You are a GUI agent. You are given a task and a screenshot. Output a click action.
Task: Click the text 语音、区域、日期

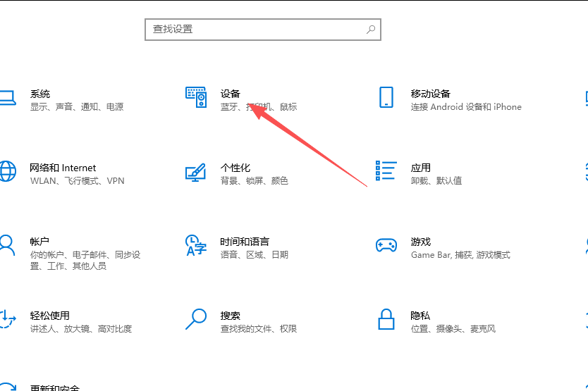tap(255, 254)
